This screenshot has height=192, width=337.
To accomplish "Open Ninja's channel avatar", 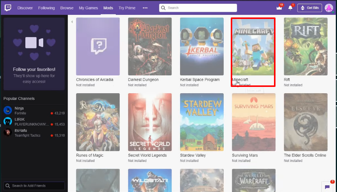I will pyautogui.click(x=8, y=110).
